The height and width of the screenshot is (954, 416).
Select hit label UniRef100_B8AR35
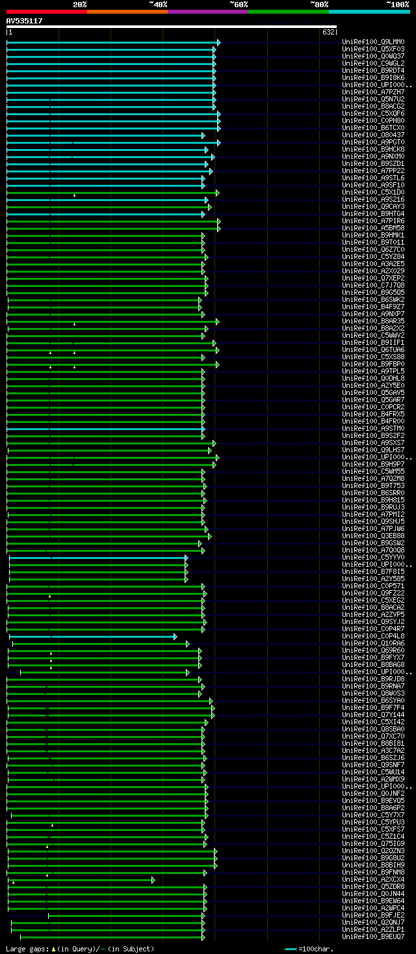point(373,321)
